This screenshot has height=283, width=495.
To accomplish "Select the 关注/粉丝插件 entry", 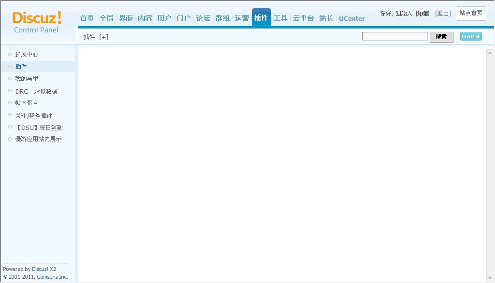I will 33,115.
